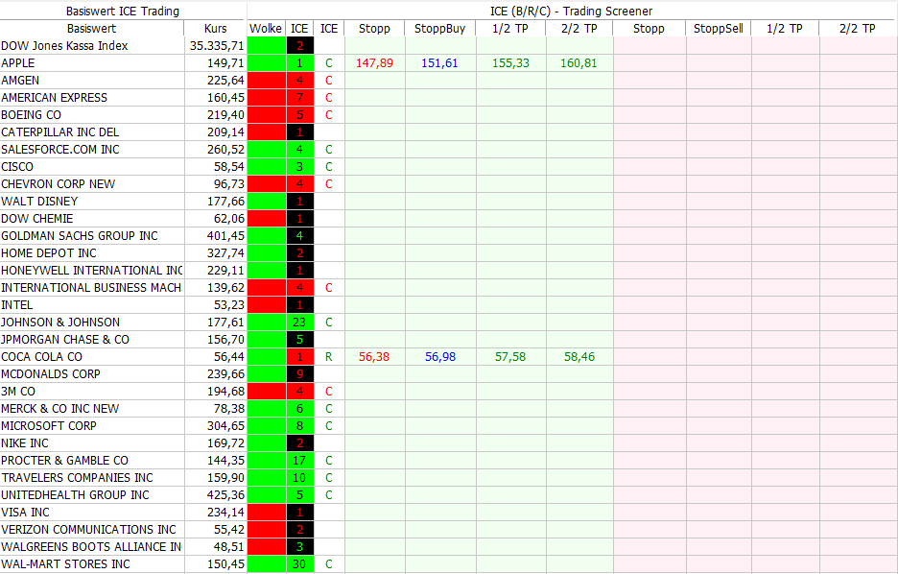898x574 pixels.
Task: Select Apple's price 149,71
Action: click(x=225, y=63)
